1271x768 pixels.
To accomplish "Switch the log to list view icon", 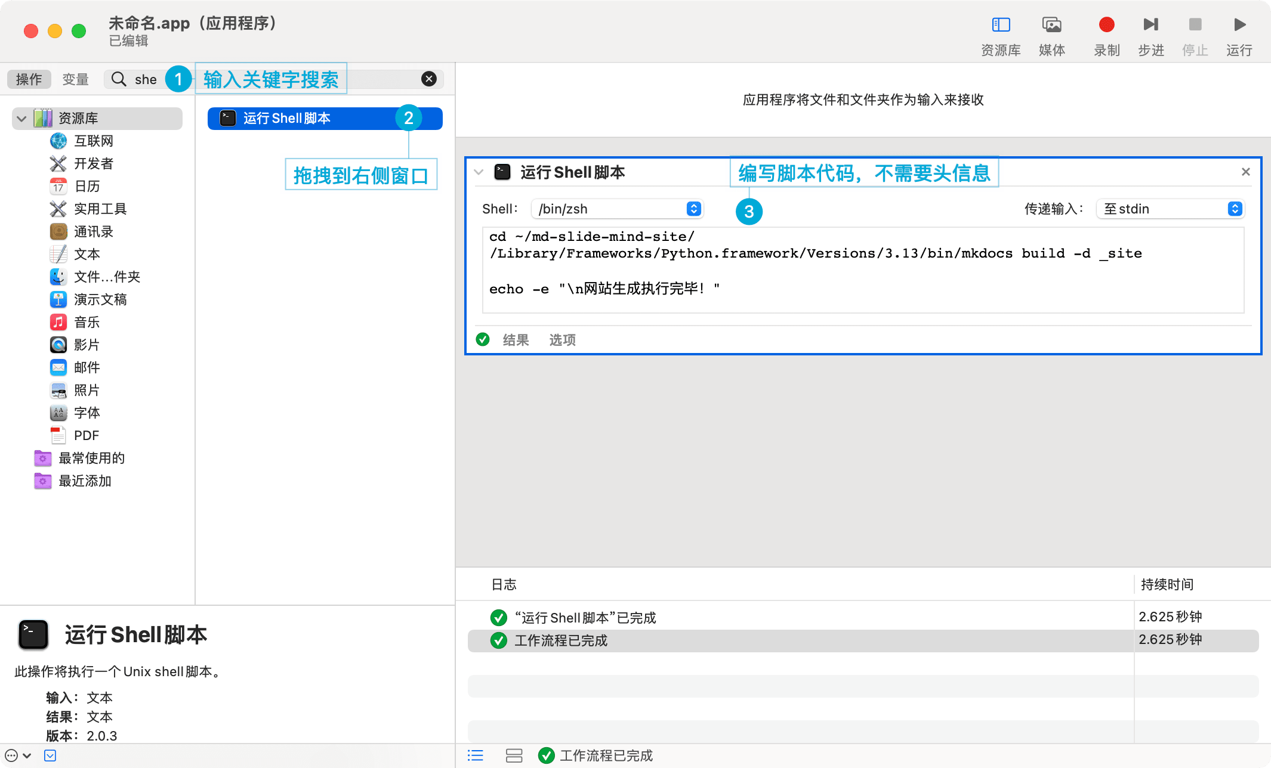I will point(476,755).
